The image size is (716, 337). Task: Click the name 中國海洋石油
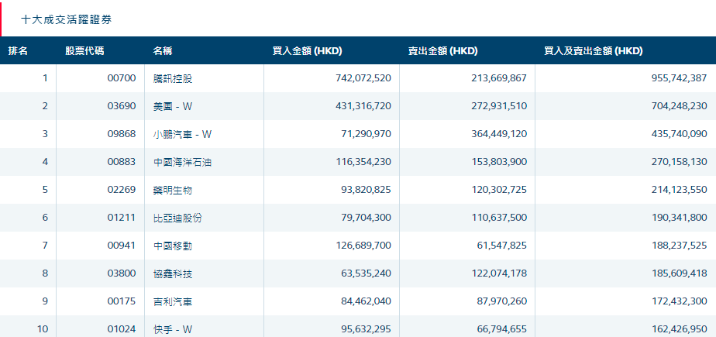tap(182, 162)
